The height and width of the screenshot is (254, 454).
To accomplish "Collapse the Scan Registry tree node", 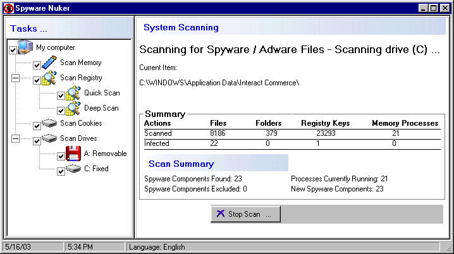I will (x=15, y=78).
